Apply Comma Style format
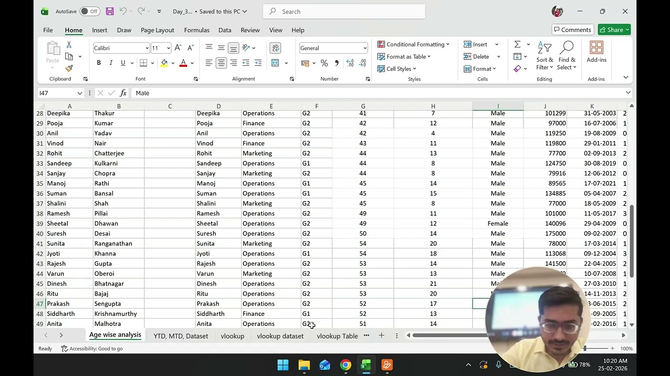Screen dimensions: 670x376 337,63
